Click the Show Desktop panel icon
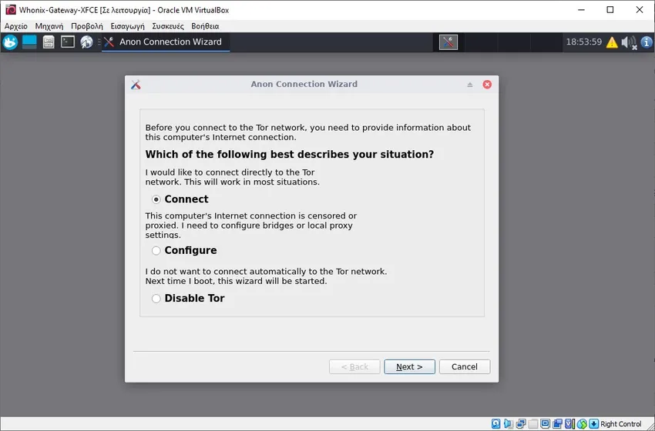This screenshot has width=655, height=431. click(29, 42)
